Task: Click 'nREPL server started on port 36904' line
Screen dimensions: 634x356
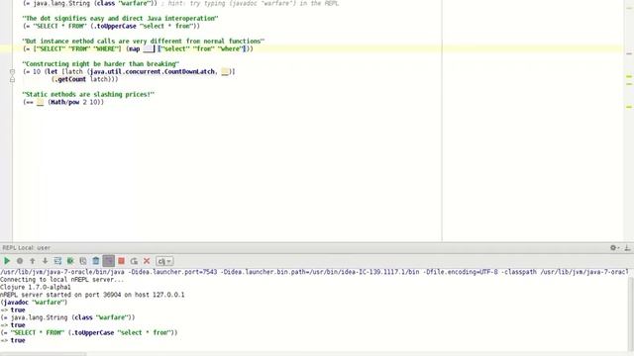Action: point(92,295)
